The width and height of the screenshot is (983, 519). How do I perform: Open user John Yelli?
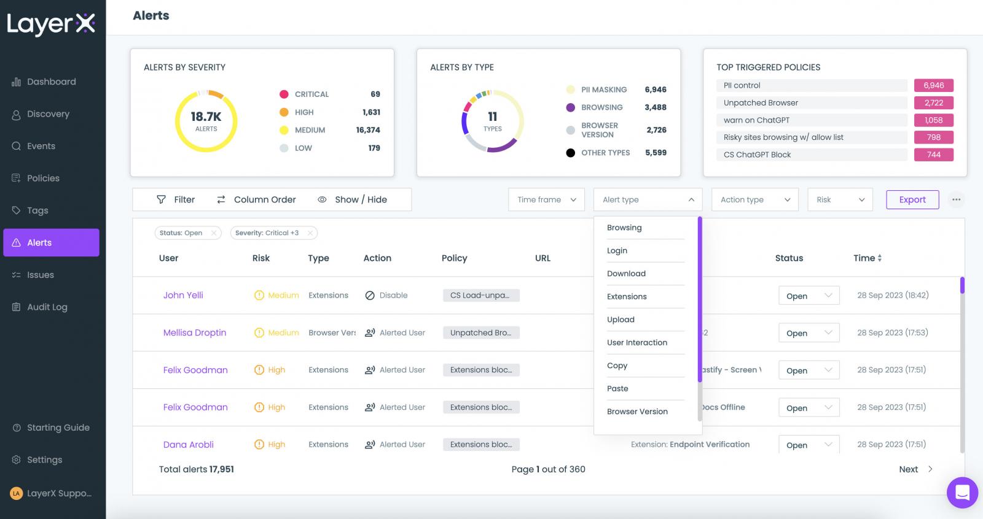tap(183, 295)
